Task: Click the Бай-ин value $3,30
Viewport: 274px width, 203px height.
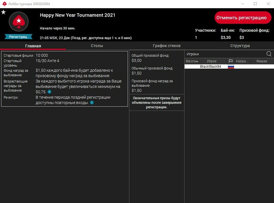Action: coord(225,38)
